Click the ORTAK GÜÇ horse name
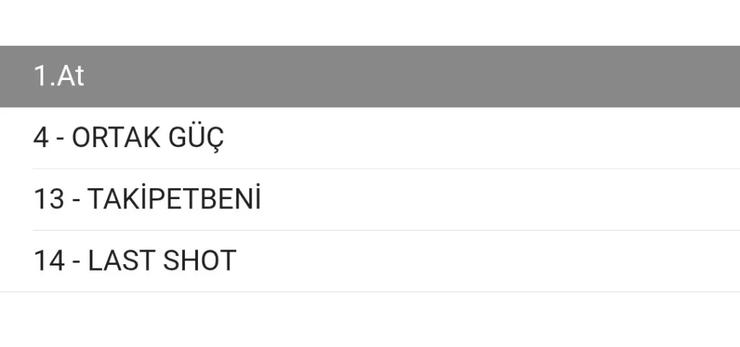740x347 pixels. (148, 138)
